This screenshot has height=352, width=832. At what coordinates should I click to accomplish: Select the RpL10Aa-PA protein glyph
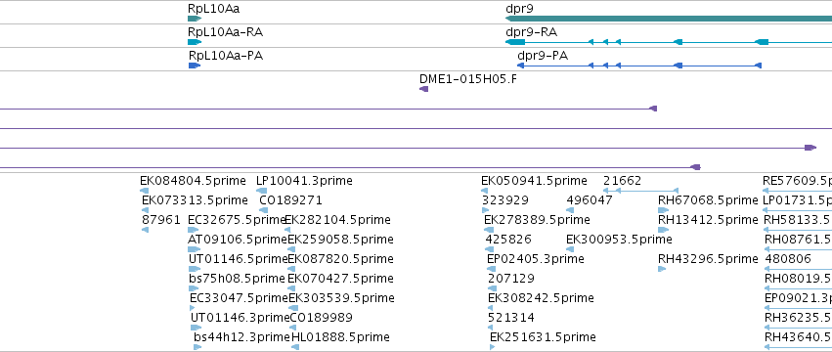pyautogui.click(x=195, y=66)
